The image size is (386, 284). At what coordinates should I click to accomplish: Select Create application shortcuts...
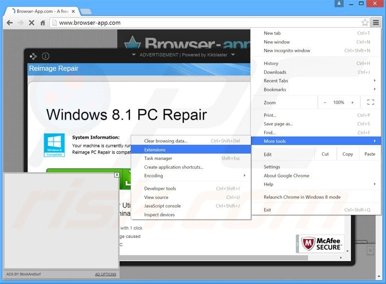191,167
